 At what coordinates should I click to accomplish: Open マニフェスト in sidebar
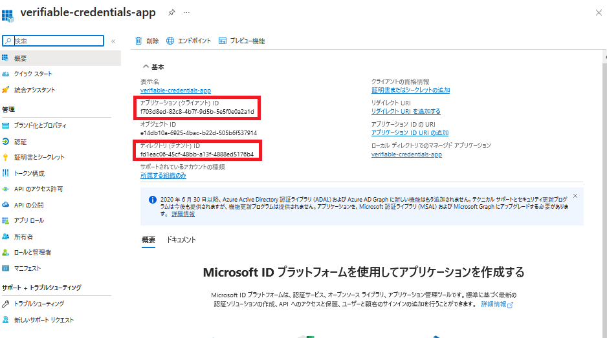[x=27, y=268]
